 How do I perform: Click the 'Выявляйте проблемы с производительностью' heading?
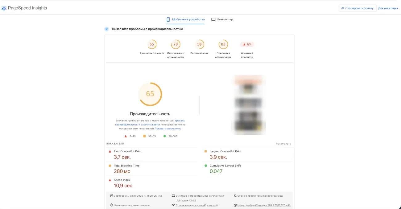pyautogui.click(x=147, y=29)
